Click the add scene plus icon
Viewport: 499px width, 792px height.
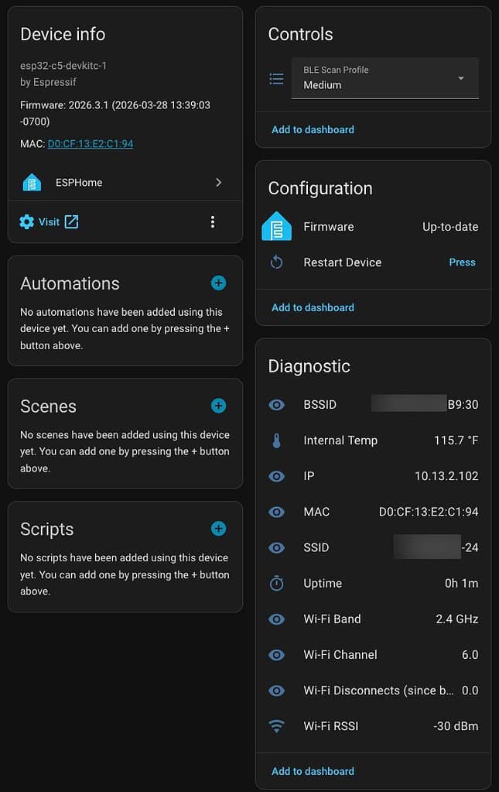(218, 406)
